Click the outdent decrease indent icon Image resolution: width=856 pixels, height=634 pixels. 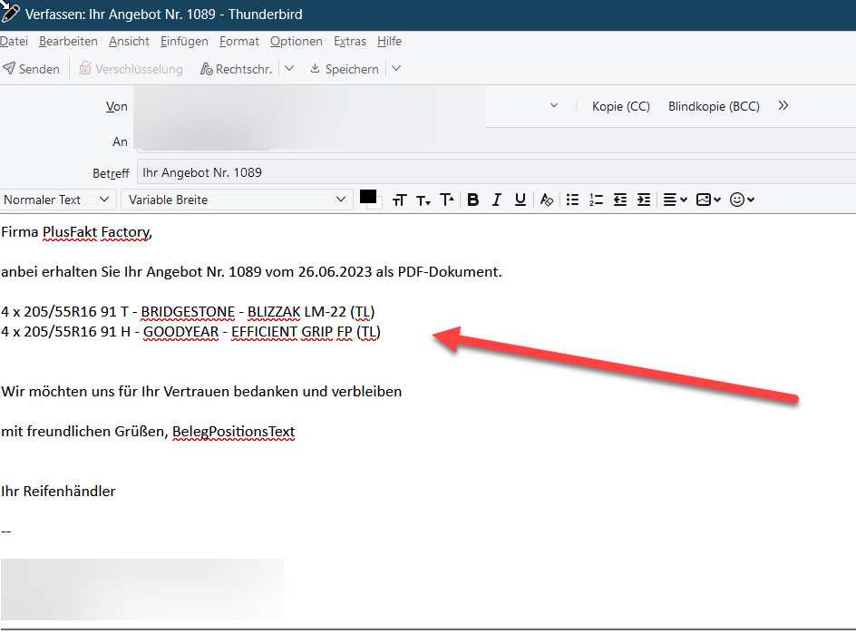620,200
